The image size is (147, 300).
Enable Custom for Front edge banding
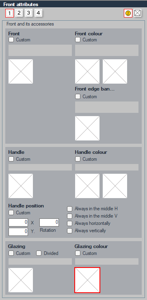[78, 97]
